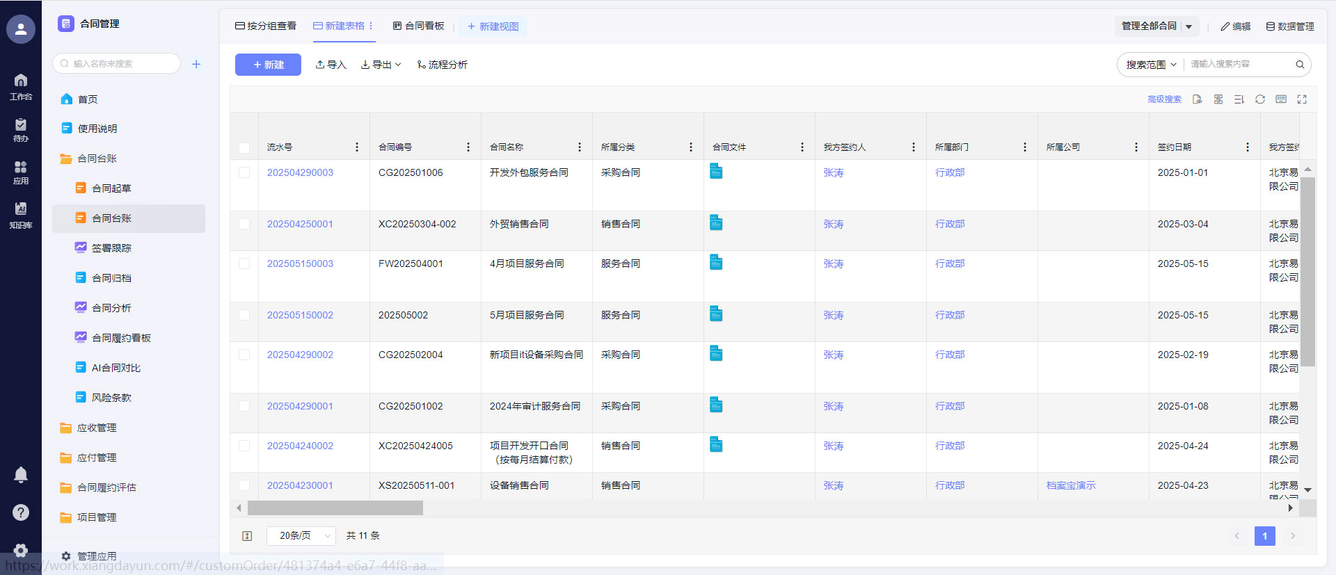Click the fullscreen expand icon
Screen dimensions: 1336x575
(1301, 99)
